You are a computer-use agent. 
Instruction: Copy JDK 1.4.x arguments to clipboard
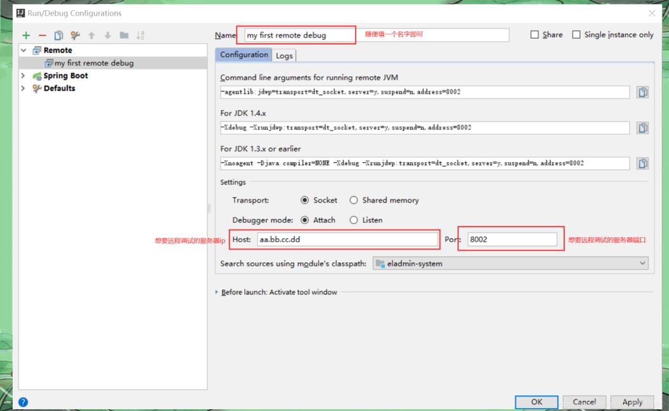coord(642,128)
